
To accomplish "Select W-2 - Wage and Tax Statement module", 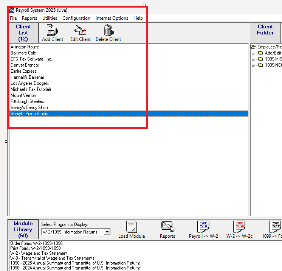I will tap(39, 253).
